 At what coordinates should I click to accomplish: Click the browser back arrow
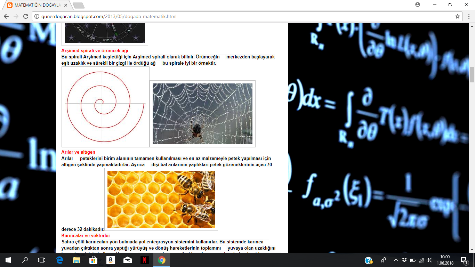point(6,16)
